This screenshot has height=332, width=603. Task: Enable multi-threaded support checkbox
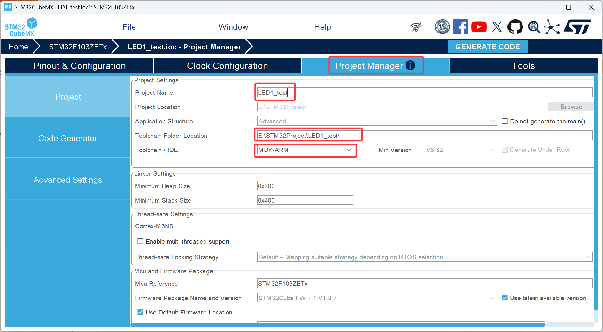click(140, 241)
